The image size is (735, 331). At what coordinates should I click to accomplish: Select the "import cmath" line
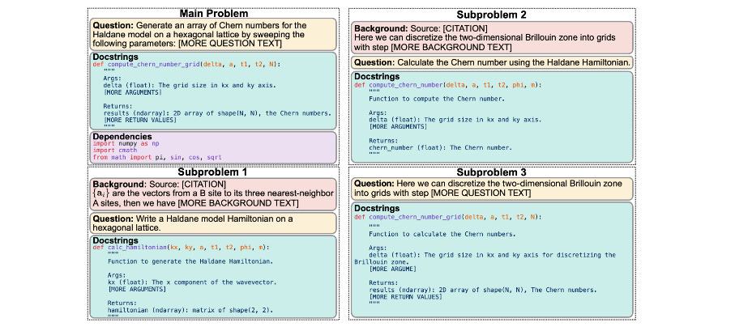point(115,151)
